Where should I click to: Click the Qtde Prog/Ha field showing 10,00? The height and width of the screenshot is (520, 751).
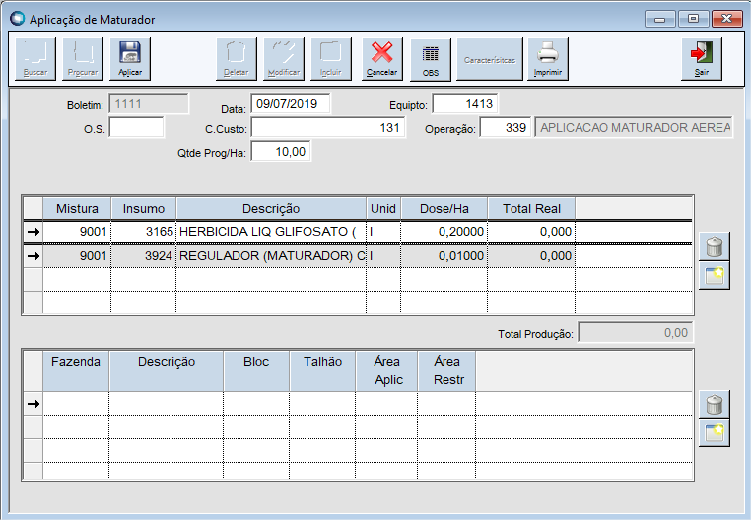coord(281,152)
